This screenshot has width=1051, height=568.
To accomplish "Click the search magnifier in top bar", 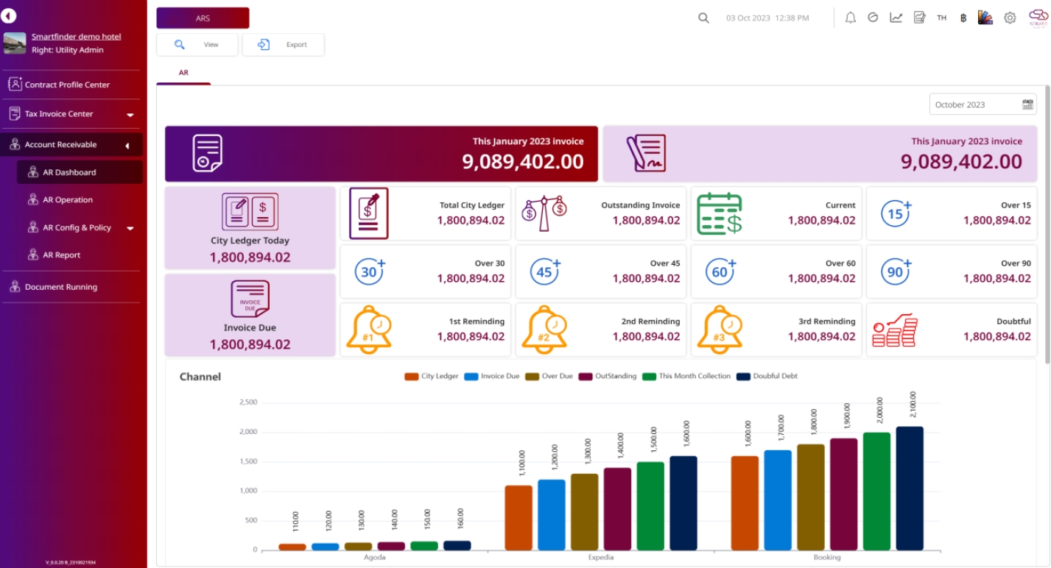I will coord(703,18).
